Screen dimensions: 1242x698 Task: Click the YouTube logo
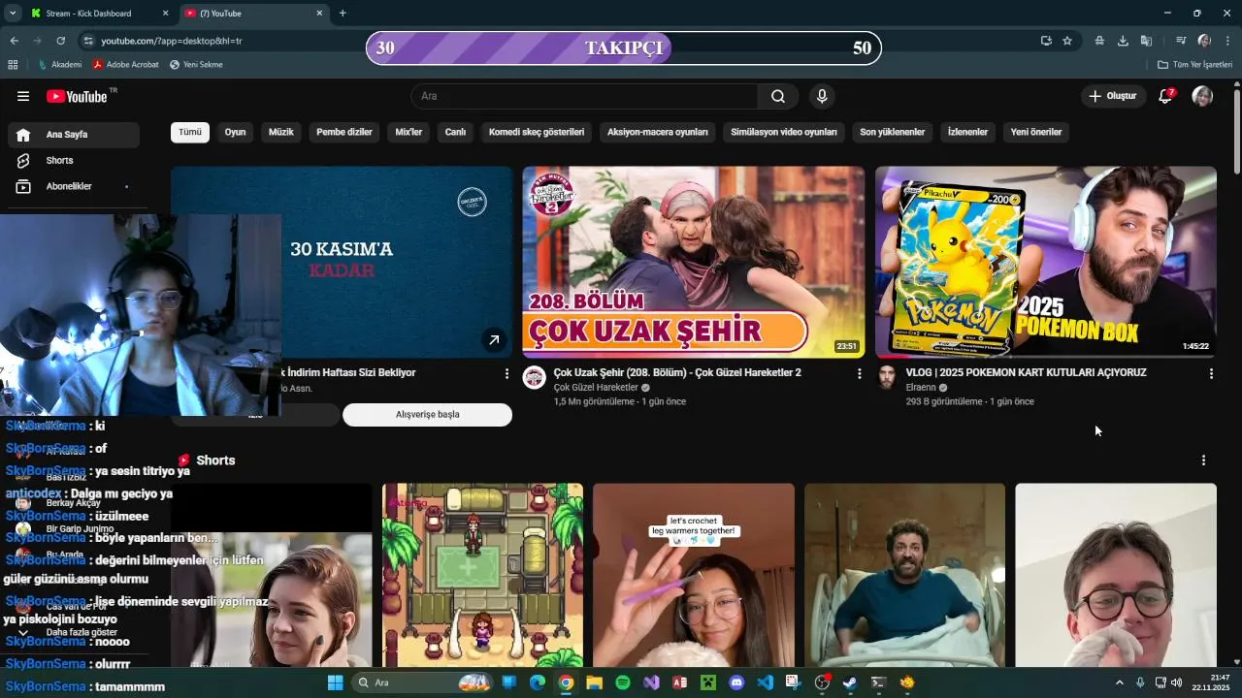(x=77, y=96)
